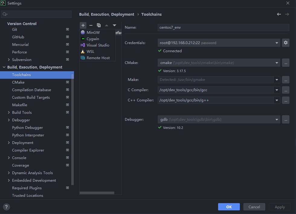
Task: Click the settings tree vertical scrollbar
Action: [72, 129]
